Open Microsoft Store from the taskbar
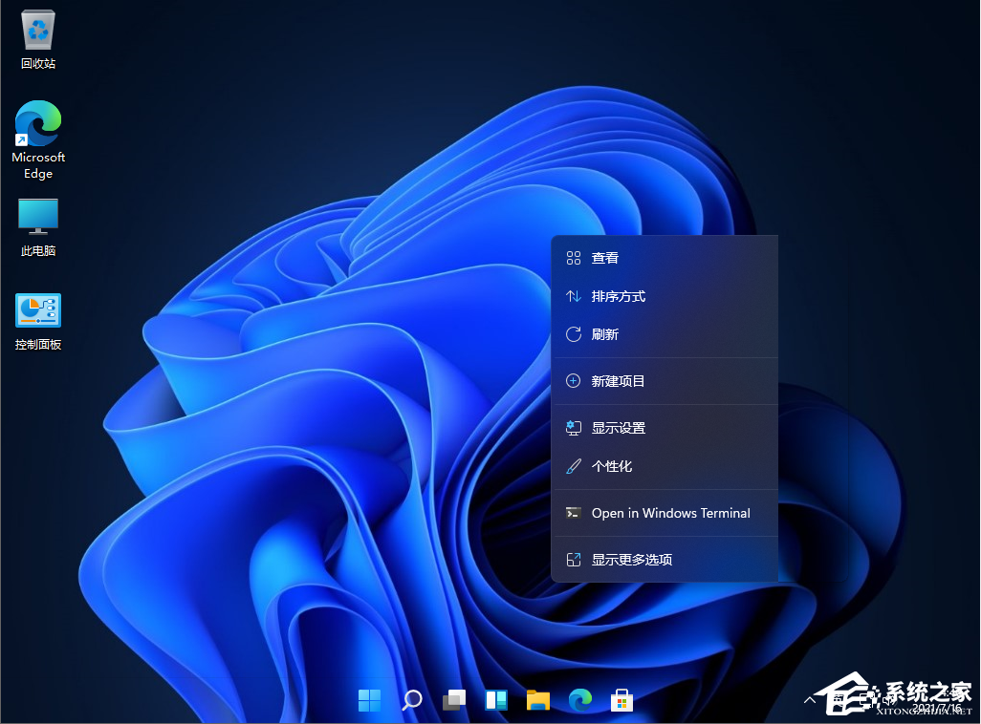This screenshot has height=724, width=981. (621, 700)
